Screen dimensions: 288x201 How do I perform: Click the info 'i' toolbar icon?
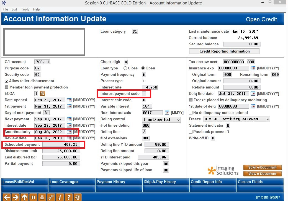(60, 197)
